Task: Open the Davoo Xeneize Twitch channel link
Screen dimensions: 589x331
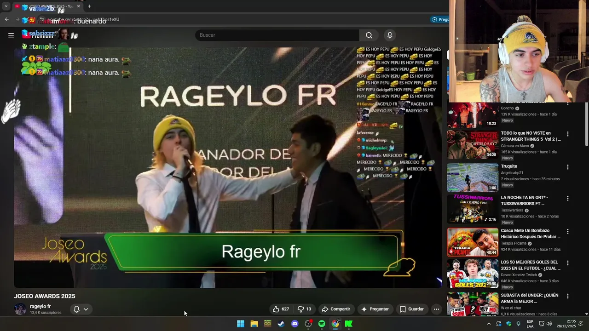Action: (519, 275)
